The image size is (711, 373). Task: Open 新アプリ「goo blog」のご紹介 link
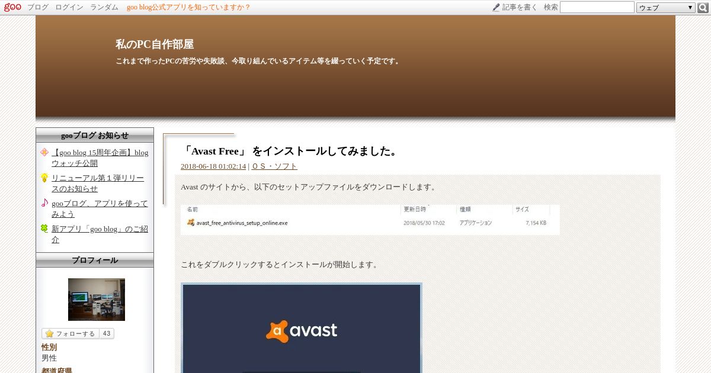(100, 234)
